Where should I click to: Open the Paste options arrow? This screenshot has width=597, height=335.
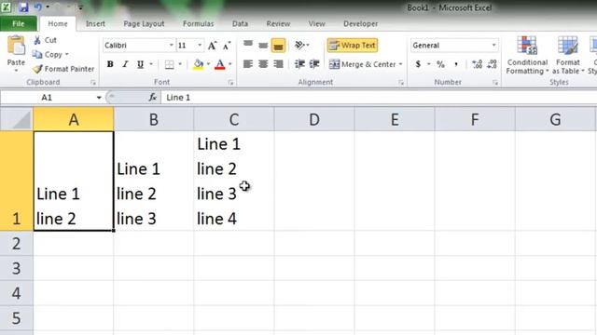16,71
